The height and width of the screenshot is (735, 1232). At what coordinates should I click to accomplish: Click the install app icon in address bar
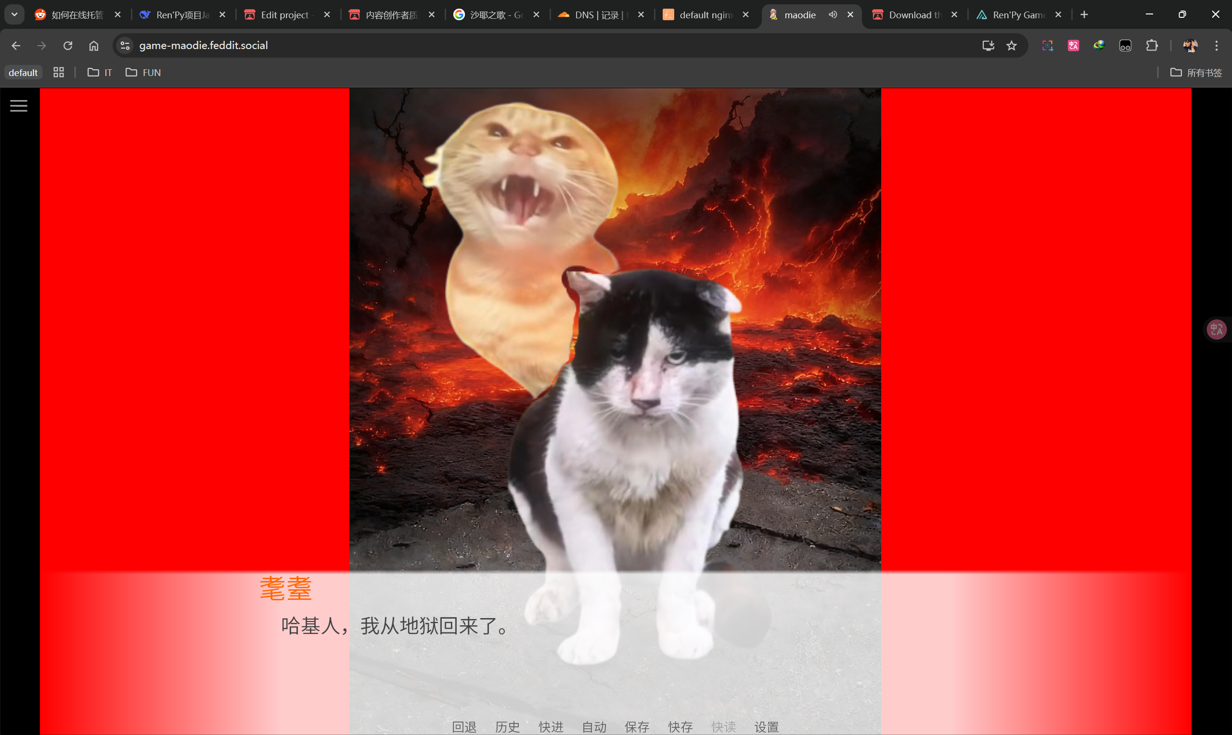point(988,46)
